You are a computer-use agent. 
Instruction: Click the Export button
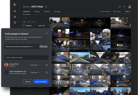point(117,12)
